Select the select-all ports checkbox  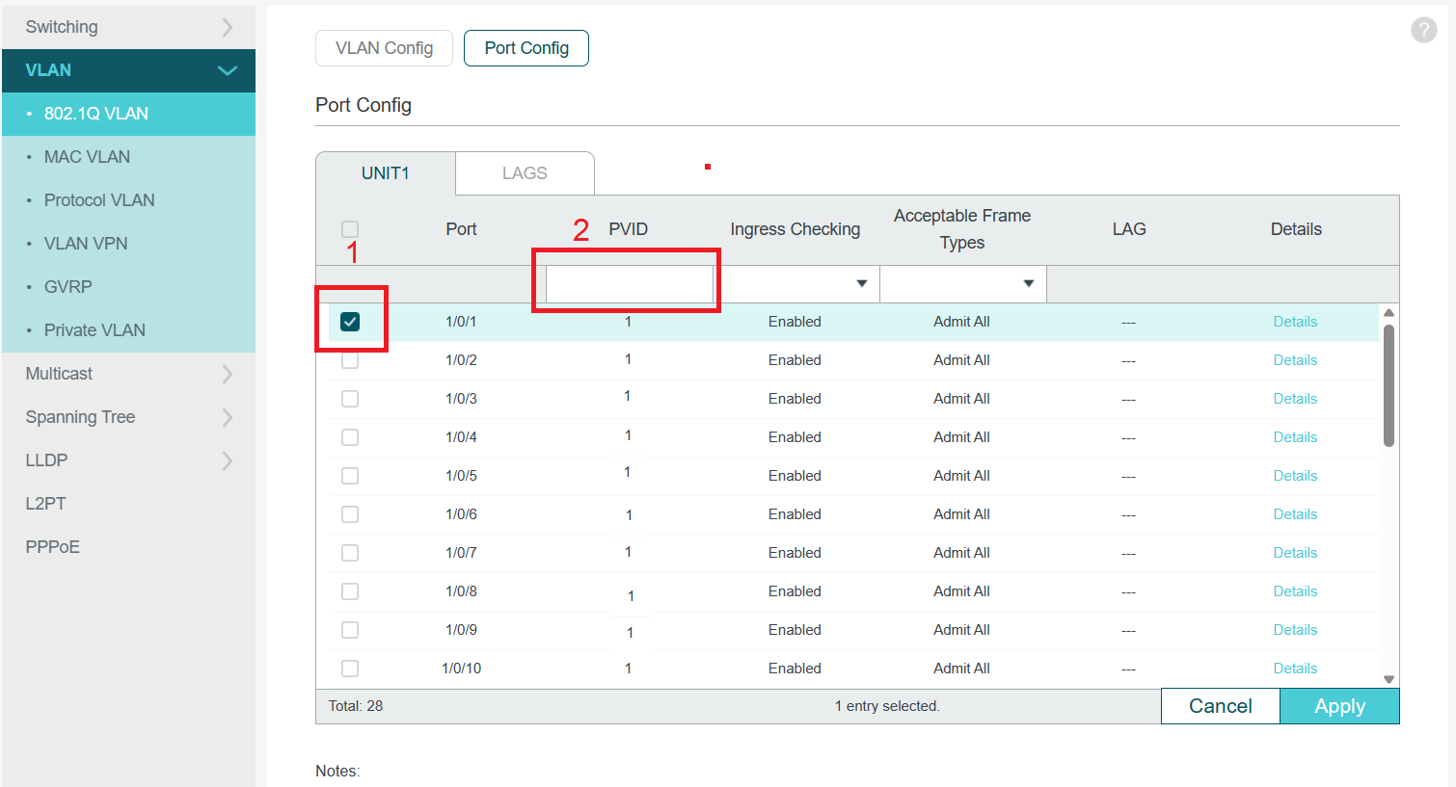[x=349, y=228]
